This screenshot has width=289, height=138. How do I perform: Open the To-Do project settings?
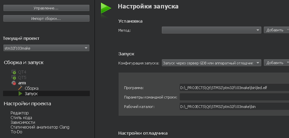(x=16, y=132)
